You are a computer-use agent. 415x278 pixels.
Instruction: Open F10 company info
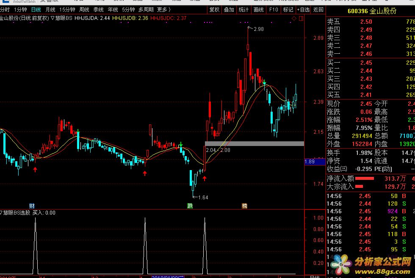pyautogui.click(x=274, y=10)
